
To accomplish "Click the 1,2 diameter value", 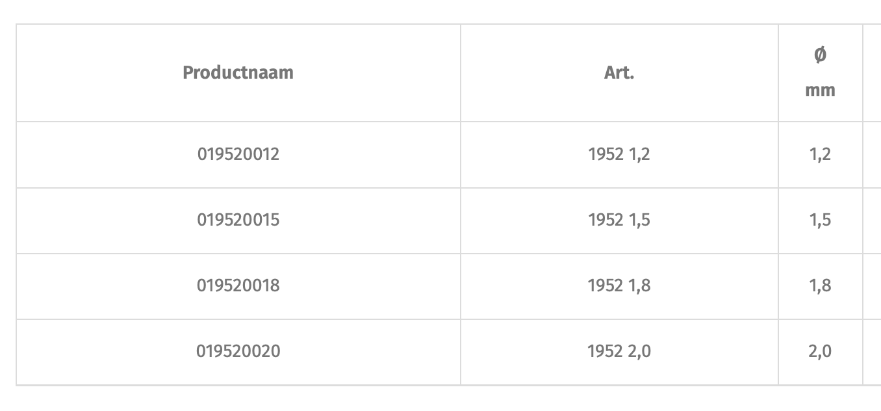I will point(820,155).
